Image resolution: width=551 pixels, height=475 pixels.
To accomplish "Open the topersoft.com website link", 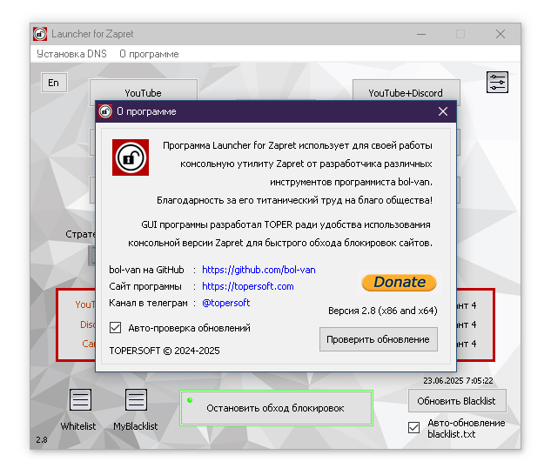I will [248, 286].
